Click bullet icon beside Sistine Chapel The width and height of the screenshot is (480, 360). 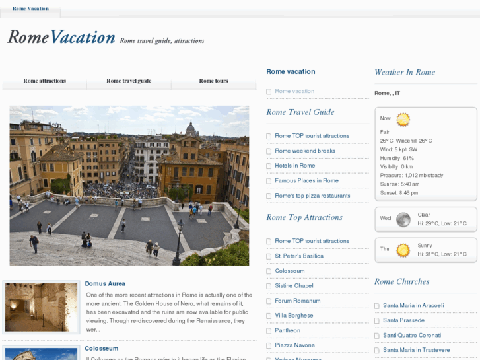(269, 286)
